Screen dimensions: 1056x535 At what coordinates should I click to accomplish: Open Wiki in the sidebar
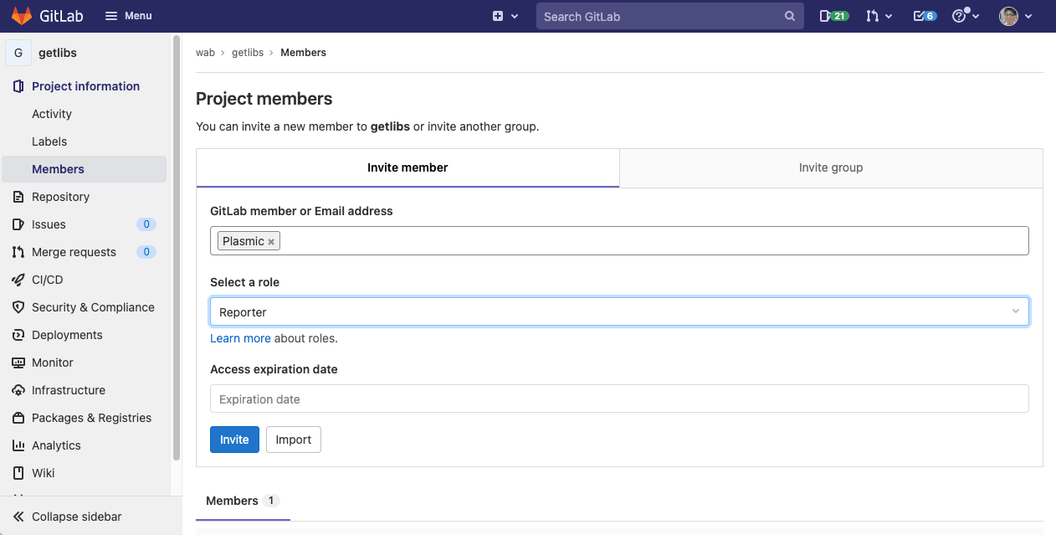[43, 473]
